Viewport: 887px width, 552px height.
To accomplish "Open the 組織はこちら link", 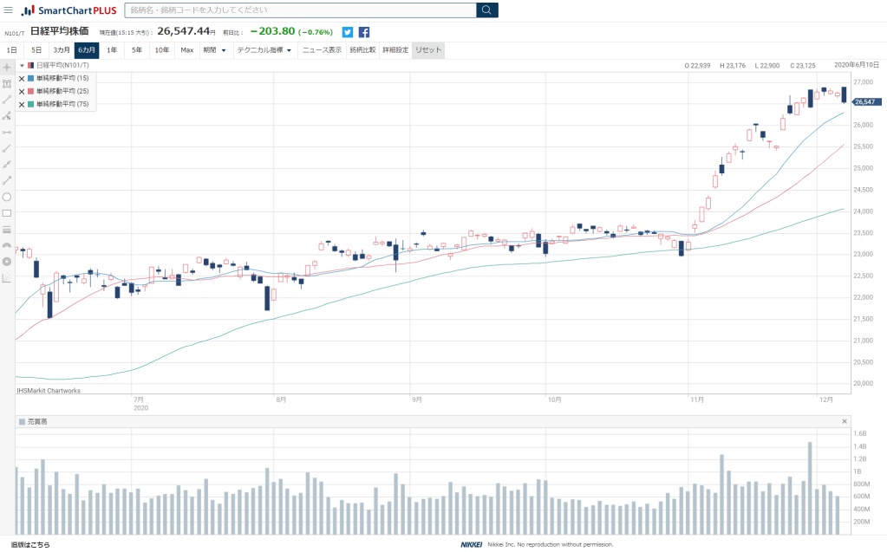I will pyautogui.click(x=30, y=545).
